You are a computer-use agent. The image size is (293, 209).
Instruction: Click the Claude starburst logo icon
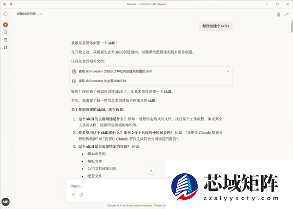[11, 4]
